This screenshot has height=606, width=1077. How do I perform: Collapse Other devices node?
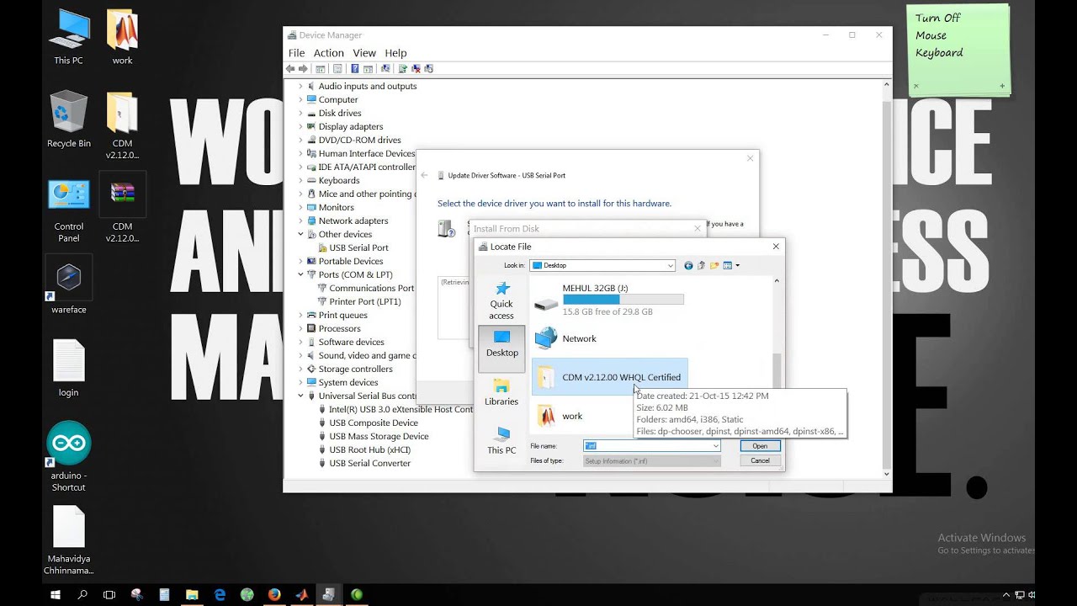tap(300, 234)
